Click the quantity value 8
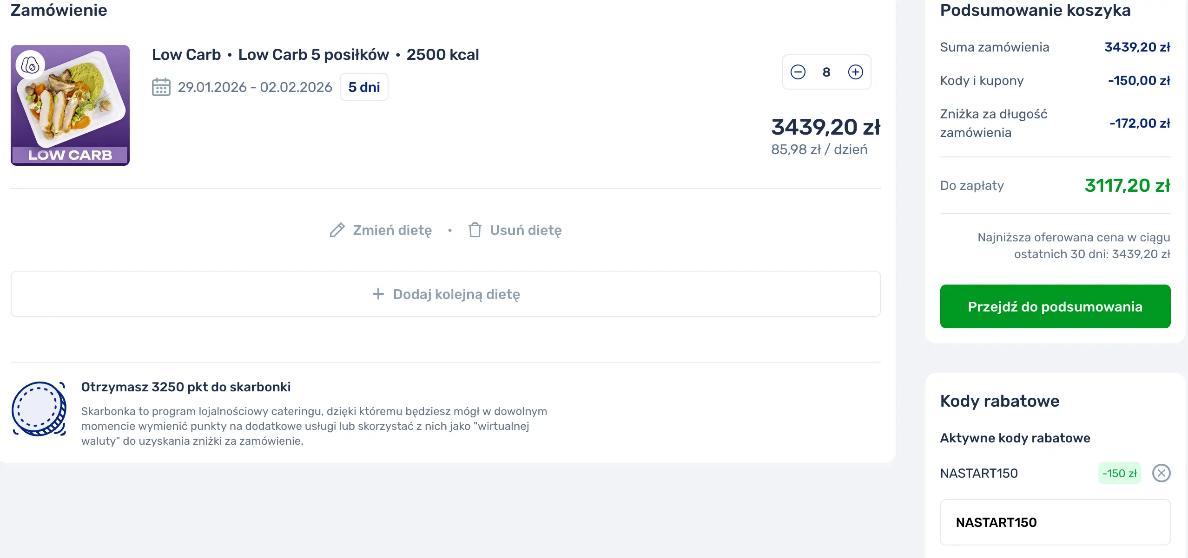 click(x=826, y=72)
